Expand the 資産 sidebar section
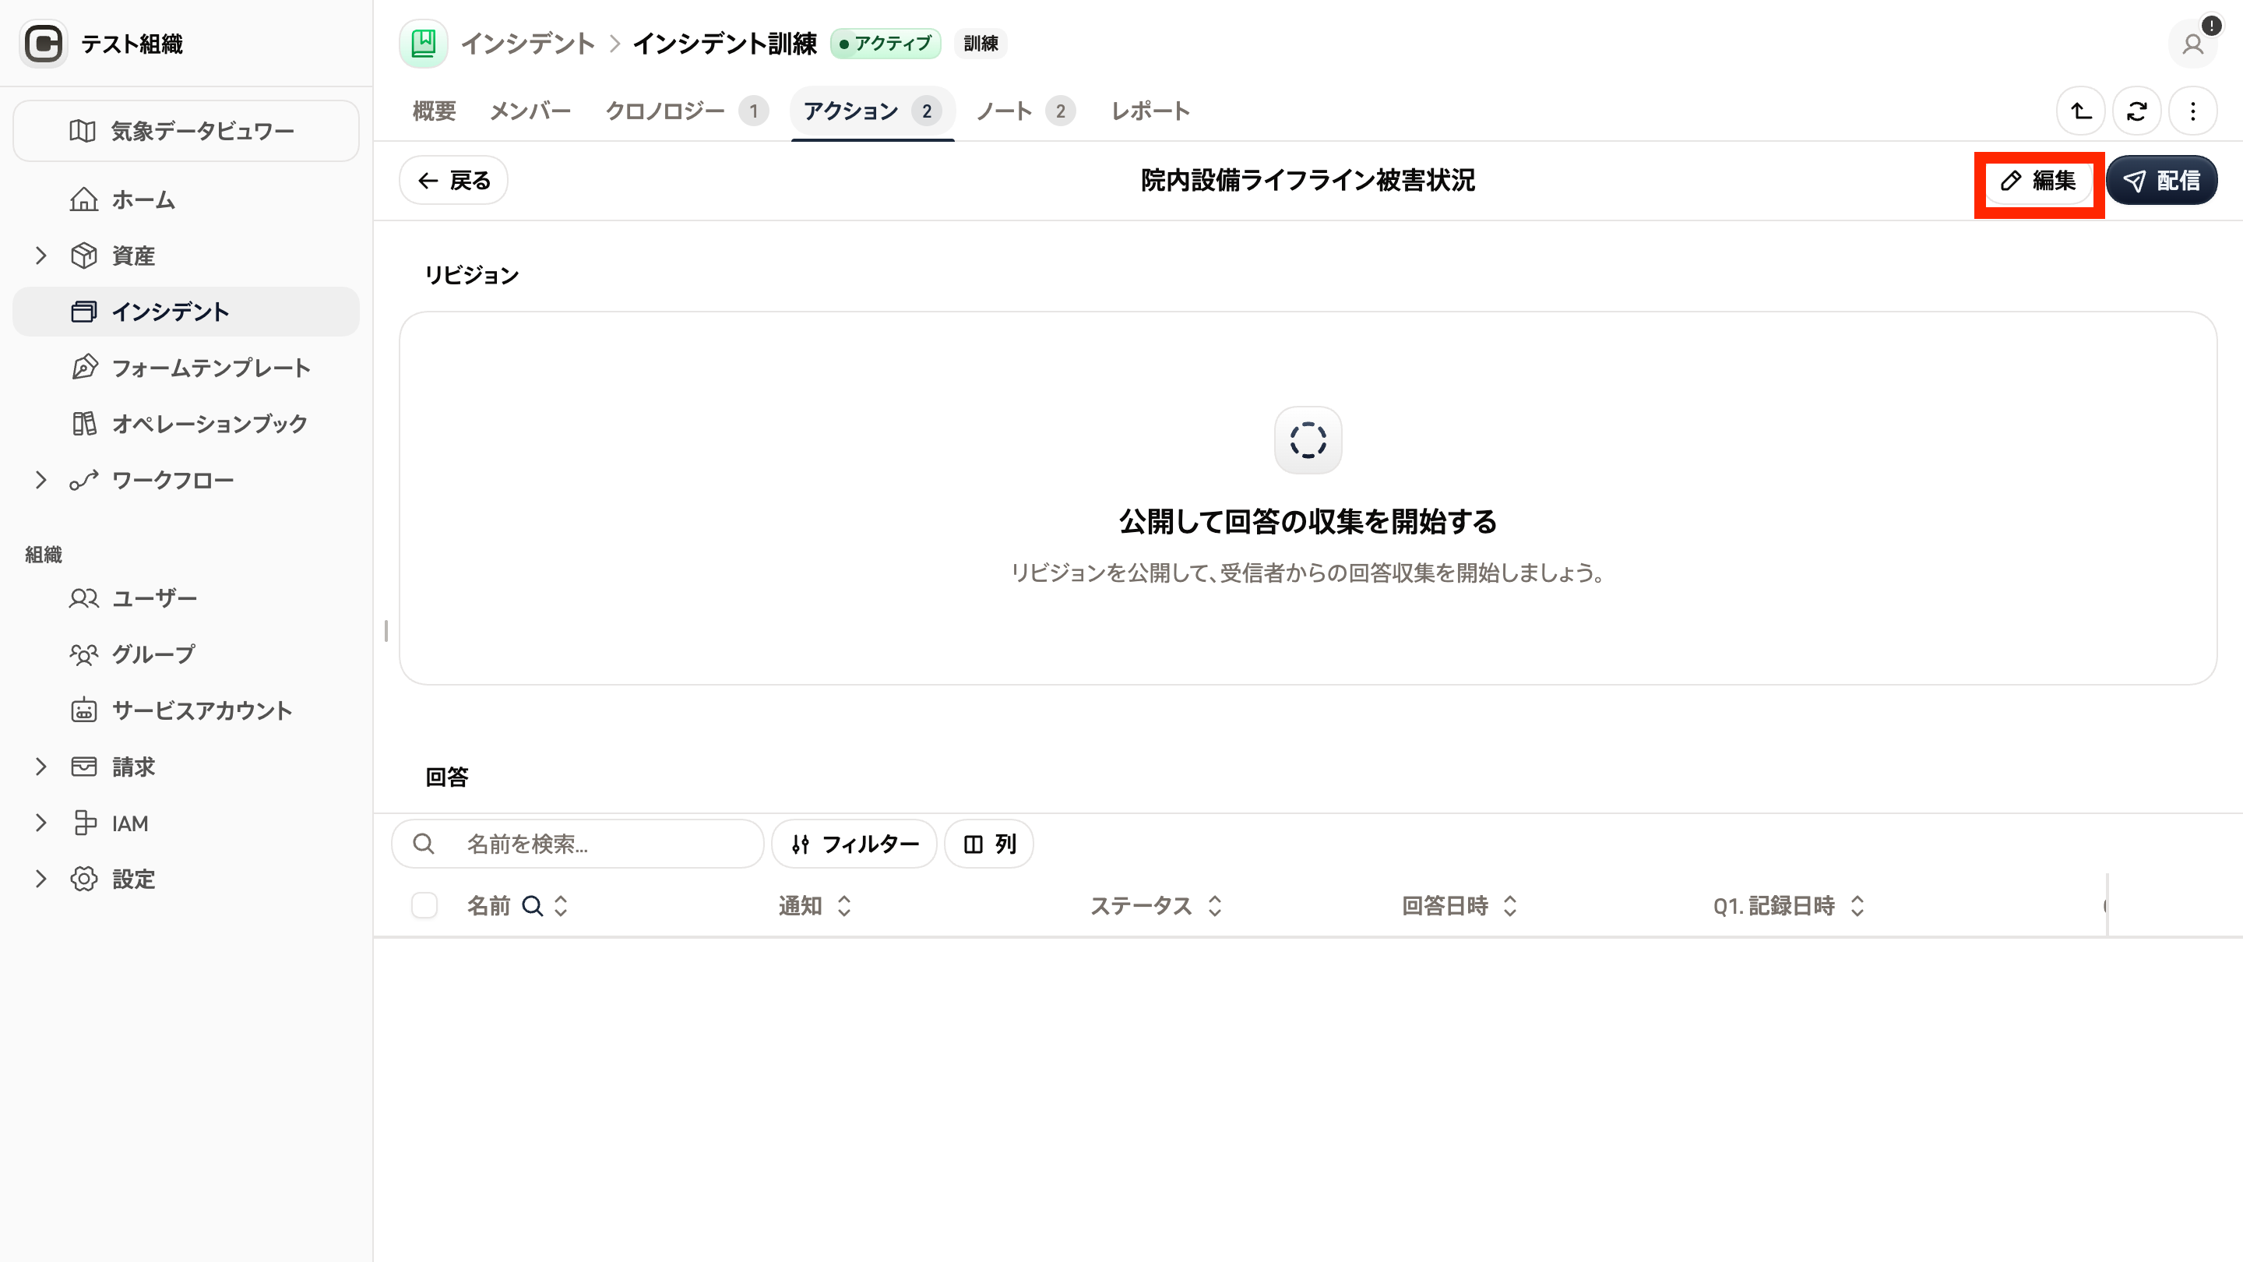 [x=41, y=256]
